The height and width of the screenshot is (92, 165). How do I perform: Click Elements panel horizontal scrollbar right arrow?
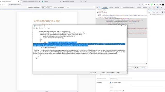(146, 63)
